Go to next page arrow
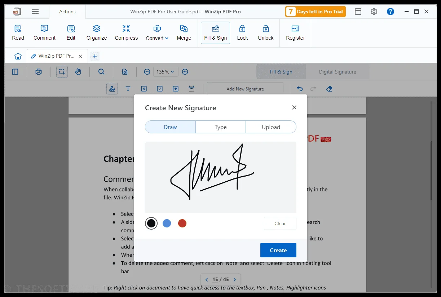Image resolution: width=441 pixels, height=297 pixels. tap(235, 279)
